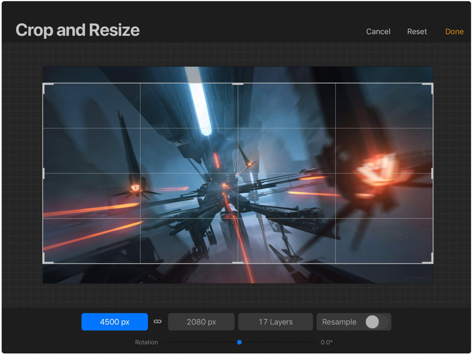Tap Cancel to discard crop changes
This screenshot has height=355, width=473.
[378, 31]
